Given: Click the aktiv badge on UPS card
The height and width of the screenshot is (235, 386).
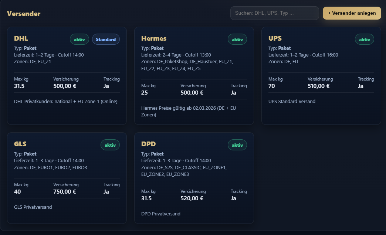Looking at the screenshot, I should point(364,40).
